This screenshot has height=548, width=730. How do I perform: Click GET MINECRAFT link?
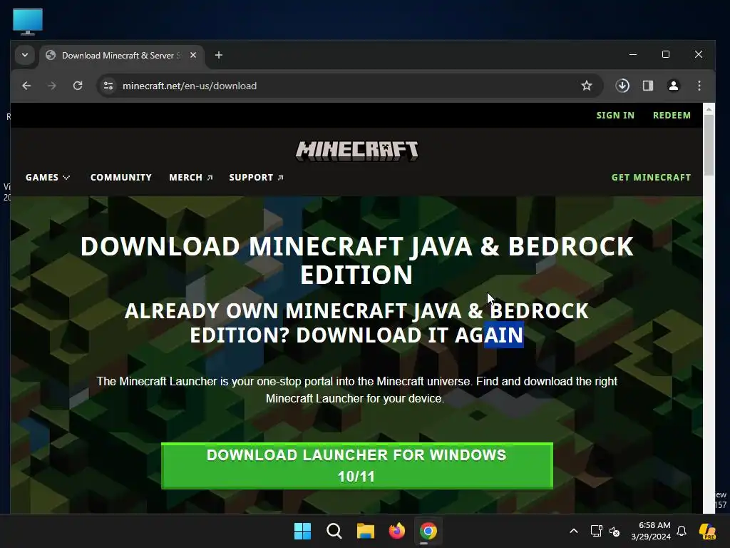(x=651, y=178)
